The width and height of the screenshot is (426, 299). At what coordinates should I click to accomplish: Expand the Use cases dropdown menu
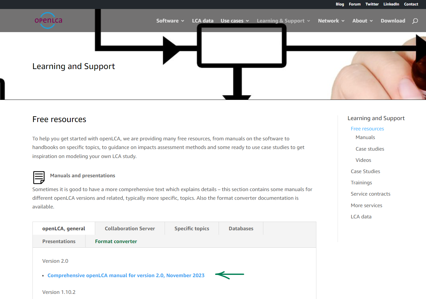click(235, 21)
